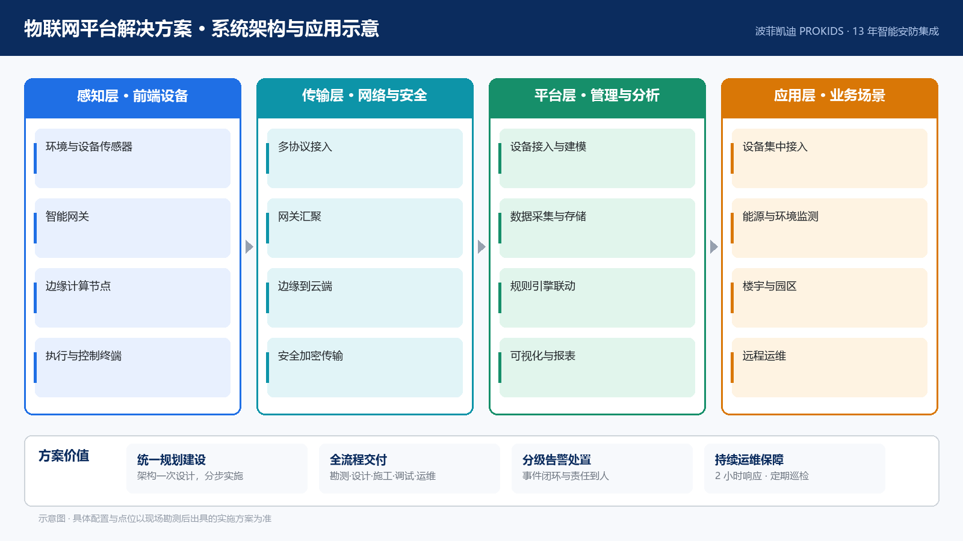Click the 事件闭环与责任到人 subtitle
This screenshot has height=541, width=963.
click(x=566, y=476)
